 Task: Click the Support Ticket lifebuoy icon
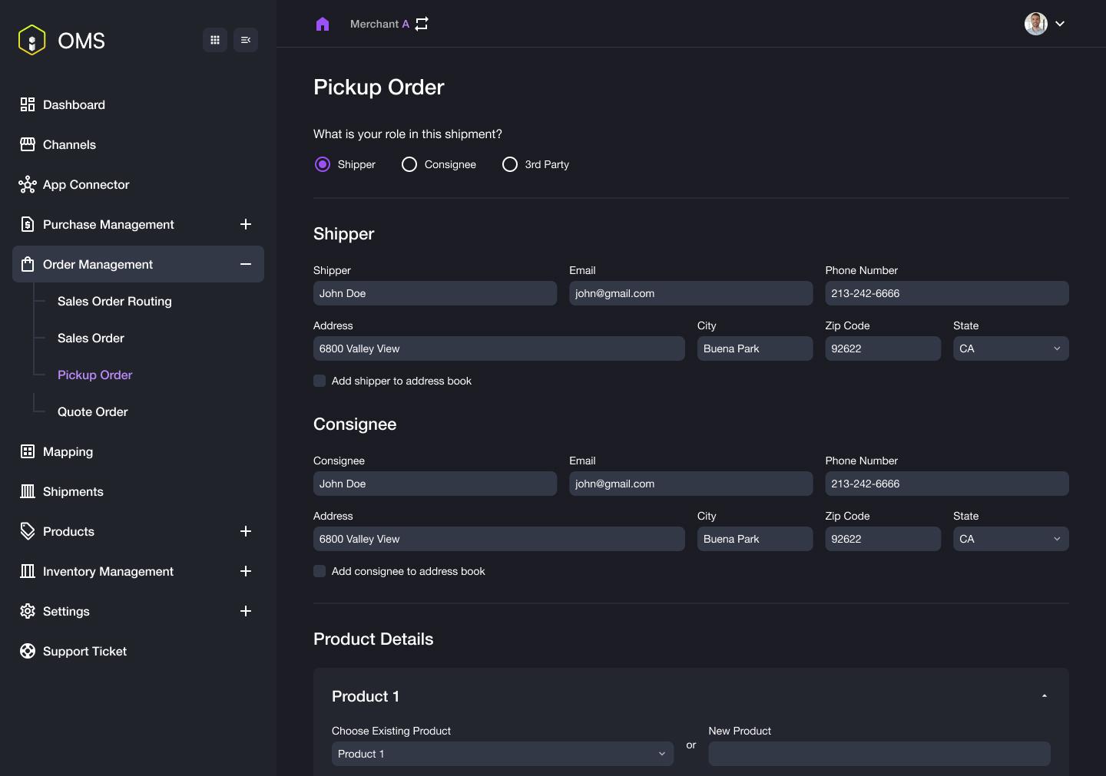(28, 651)
